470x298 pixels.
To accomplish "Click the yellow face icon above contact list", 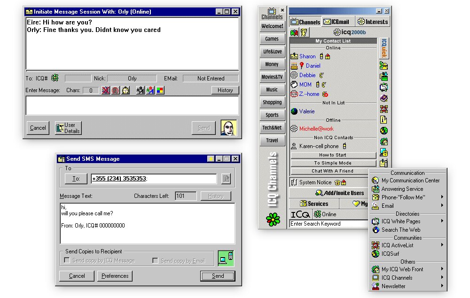I will click(304, 32).
